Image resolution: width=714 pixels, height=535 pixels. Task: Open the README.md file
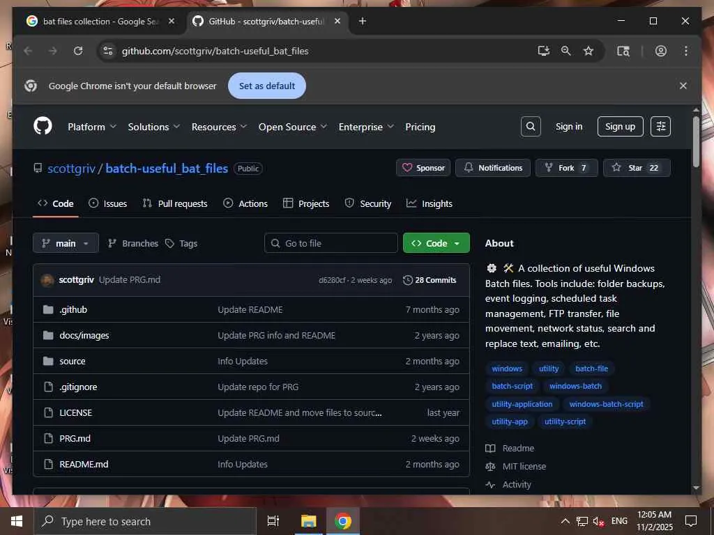tap(84, 465)
